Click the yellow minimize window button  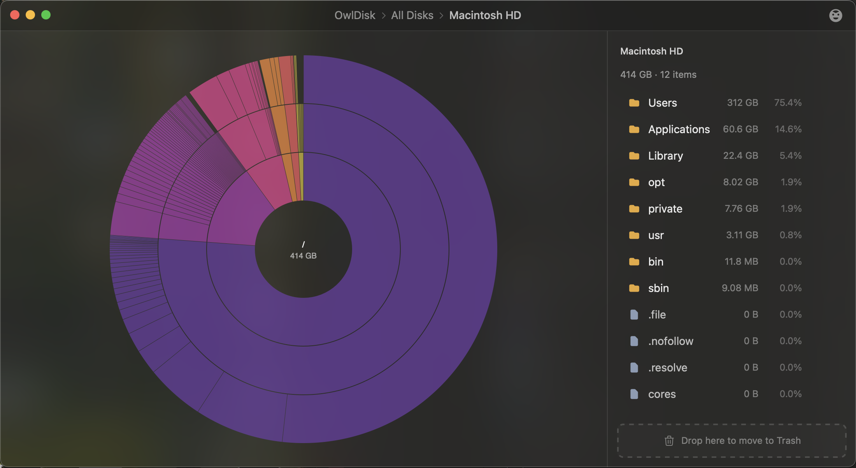[30, 15]
